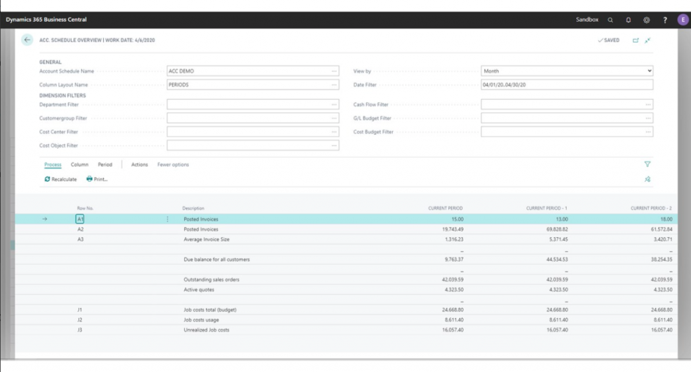This screenshot has height=372, width=691.
Task: Click the back arrow icon
Action: tap(27, 40)
